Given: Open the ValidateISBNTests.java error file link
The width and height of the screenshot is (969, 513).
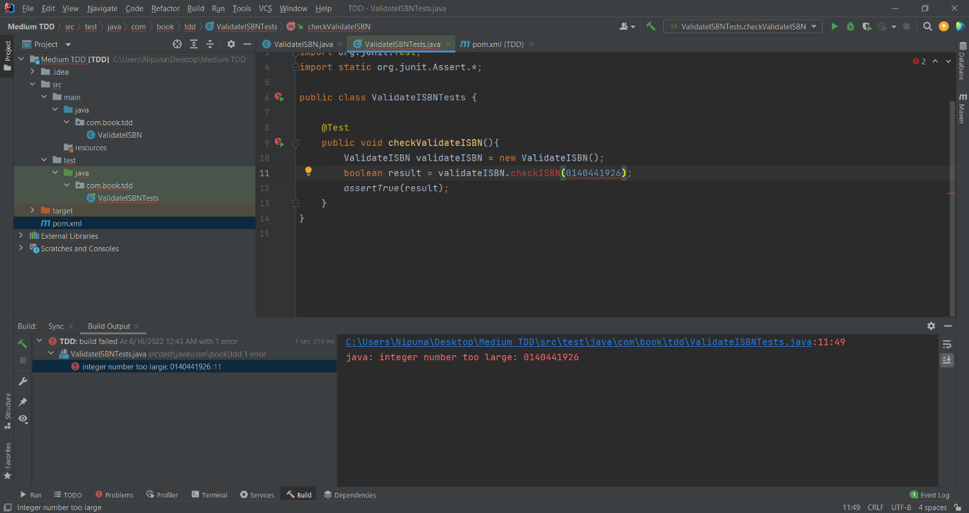Looking at the screenshot, I should click(578, 342).
